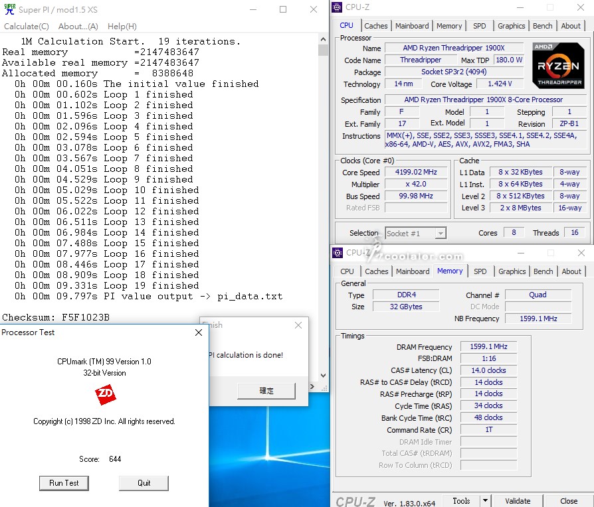Confirm the PI calculation done dialog with 確定
Screen dimensions: 594x507
[266, 391]
